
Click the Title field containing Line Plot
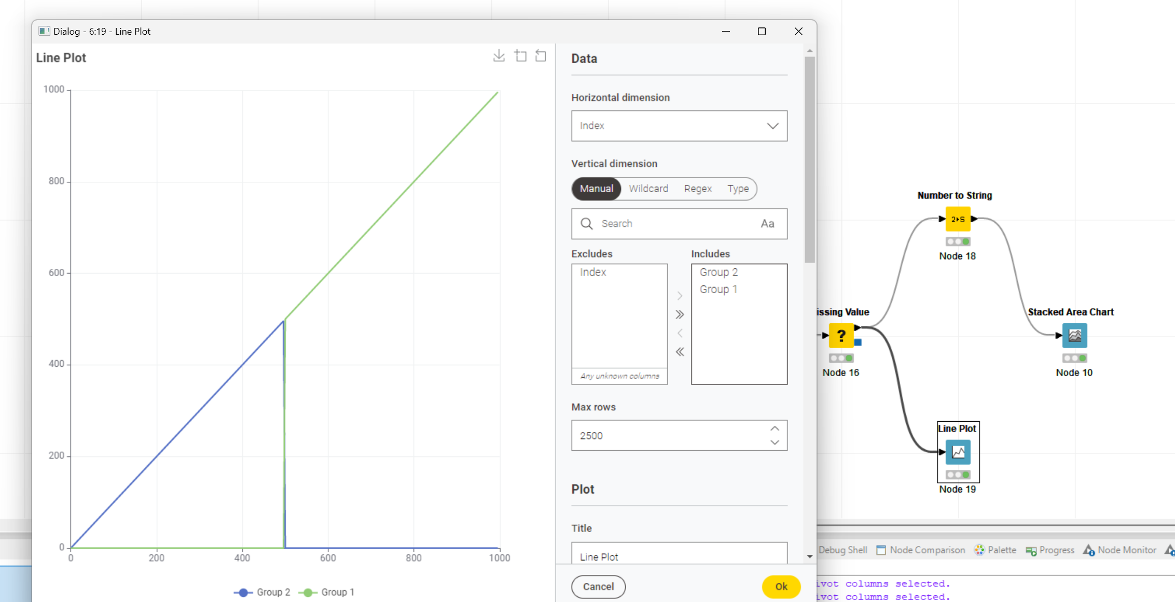coord(679,553)
